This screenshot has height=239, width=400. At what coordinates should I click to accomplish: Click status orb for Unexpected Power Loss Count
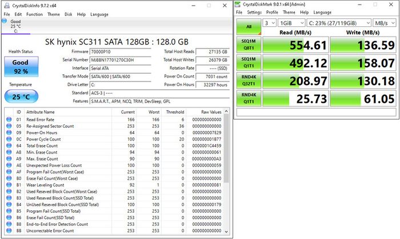tap(9, 165)
